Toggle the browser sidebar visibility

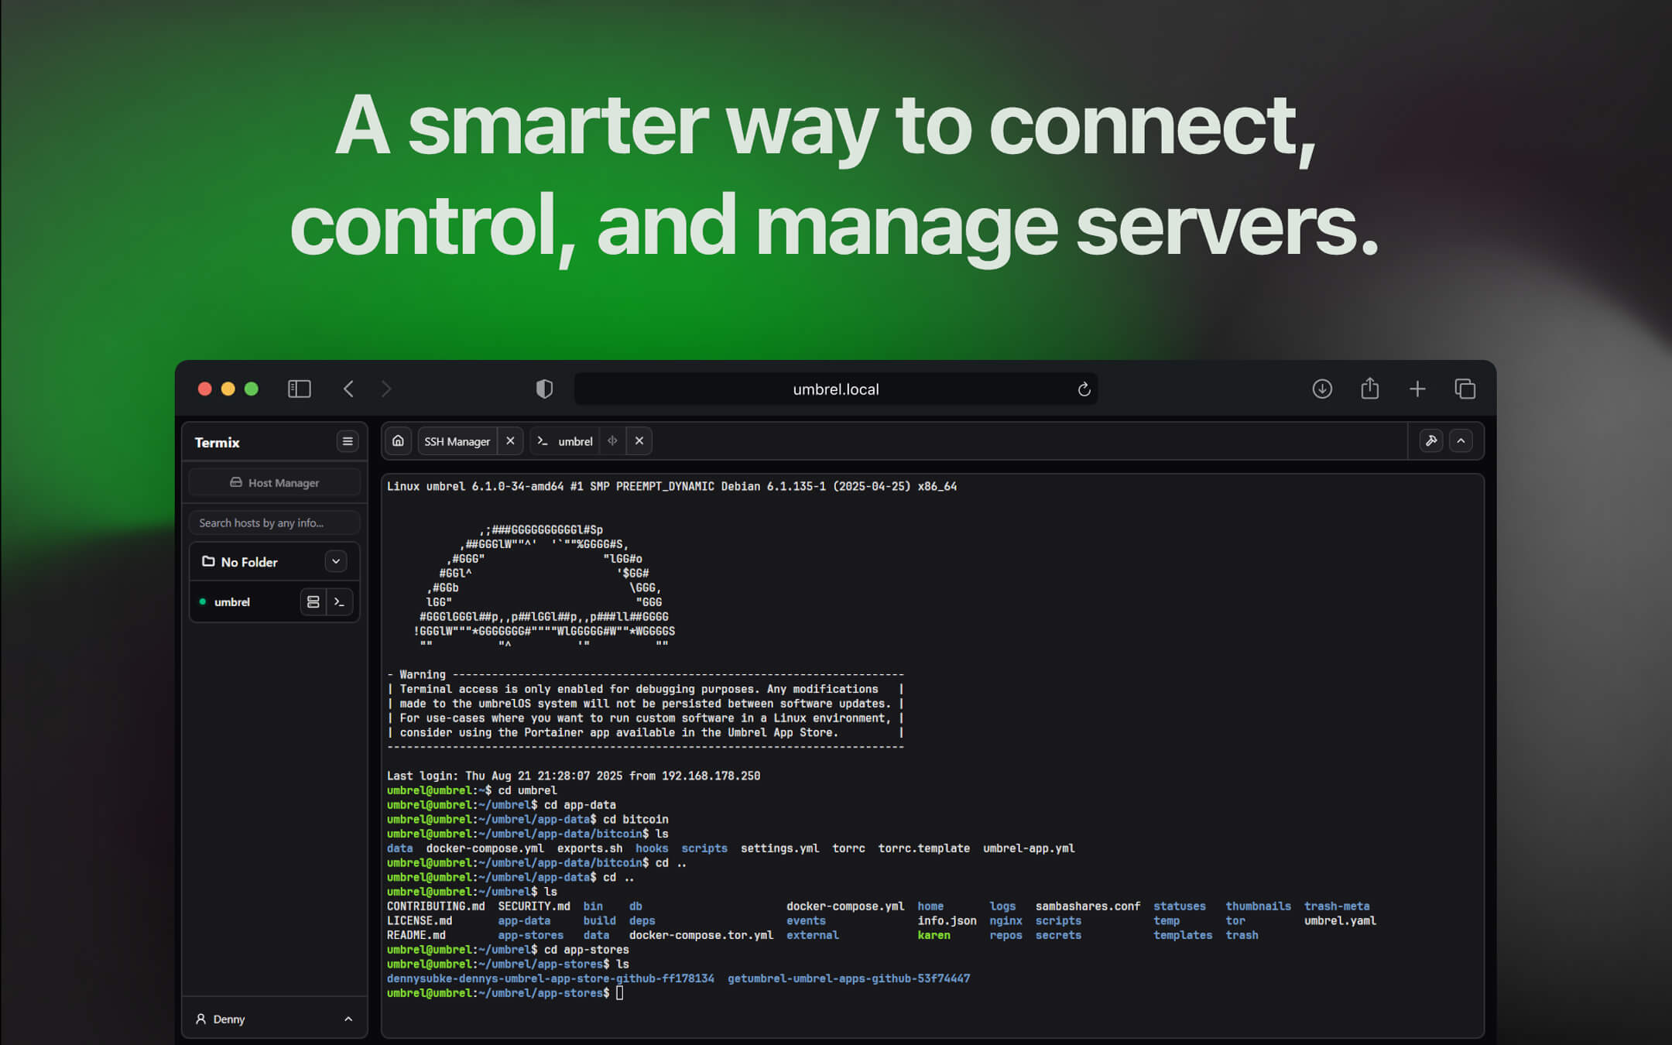(299, 389)
